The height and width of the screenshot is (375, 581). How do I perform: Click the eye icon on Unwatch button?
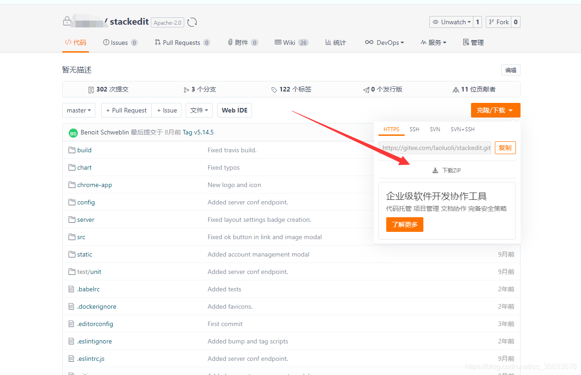435,22
